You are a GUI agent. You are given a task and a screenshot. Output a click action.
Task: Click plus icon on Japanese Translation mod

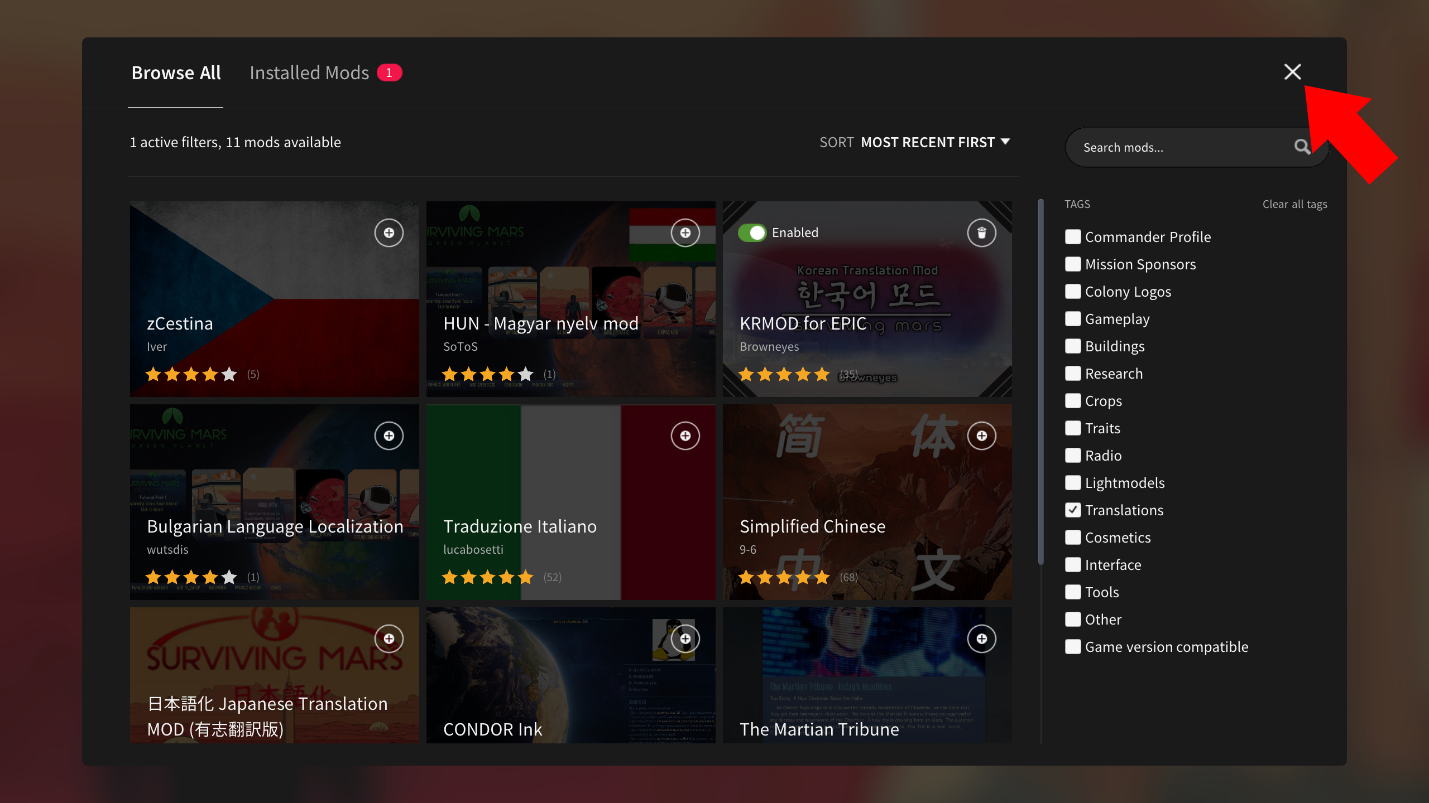pyautogui.click(x=389, y=638)
